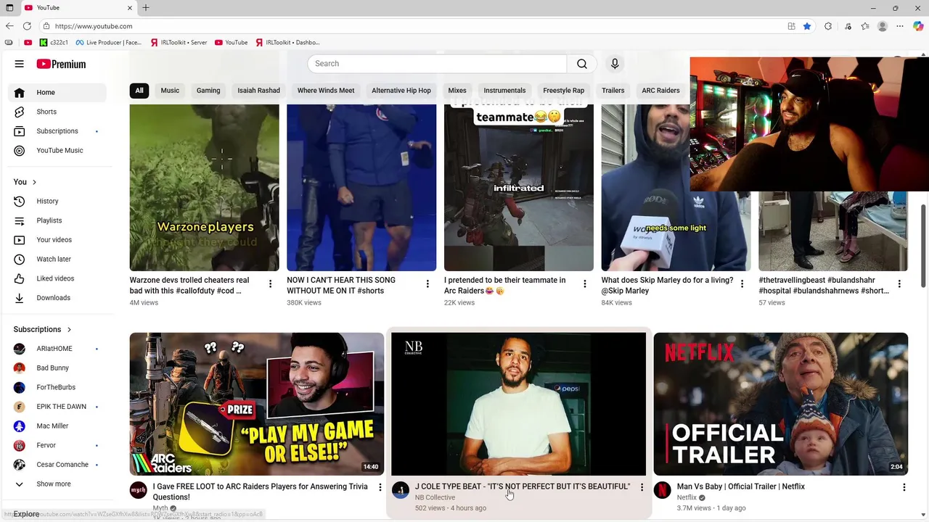Open the favorites list icon
This screenshot has height=522, width=929.
tap(865, 26)
